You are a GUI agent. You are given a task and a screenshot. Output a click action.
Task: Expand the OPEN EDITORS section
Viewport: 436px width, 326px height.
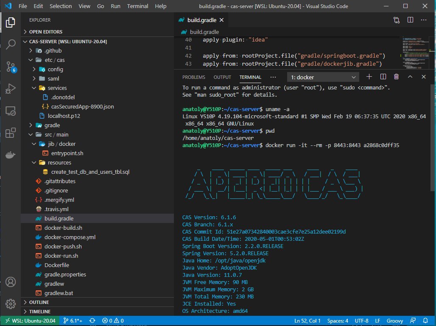coord(97,32)
